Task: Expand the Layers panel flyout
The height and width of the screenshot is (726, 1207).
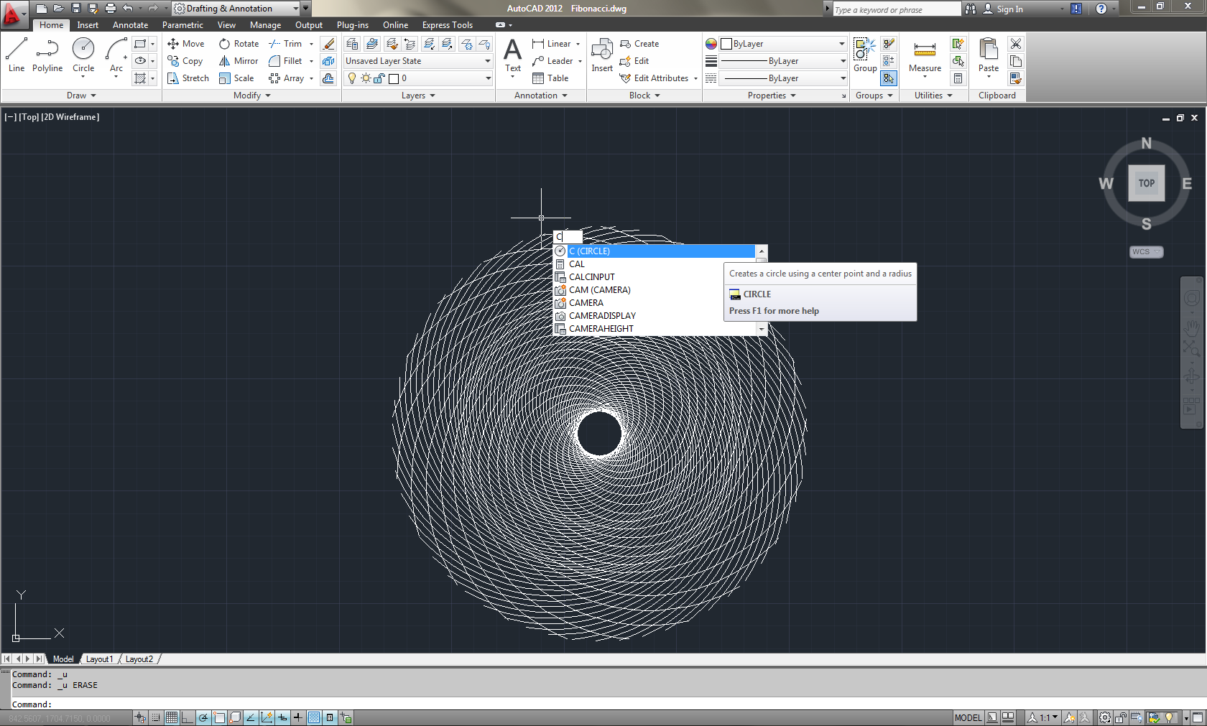Action: pyautogui.click(x=418, y=96)
